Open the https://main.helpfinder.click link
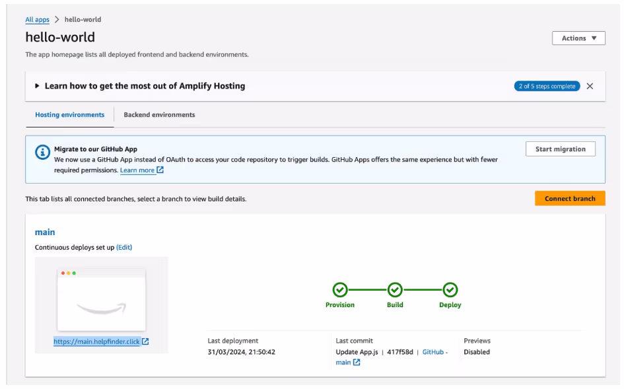The height and width of the screenshot is (389, 624). 96,341
